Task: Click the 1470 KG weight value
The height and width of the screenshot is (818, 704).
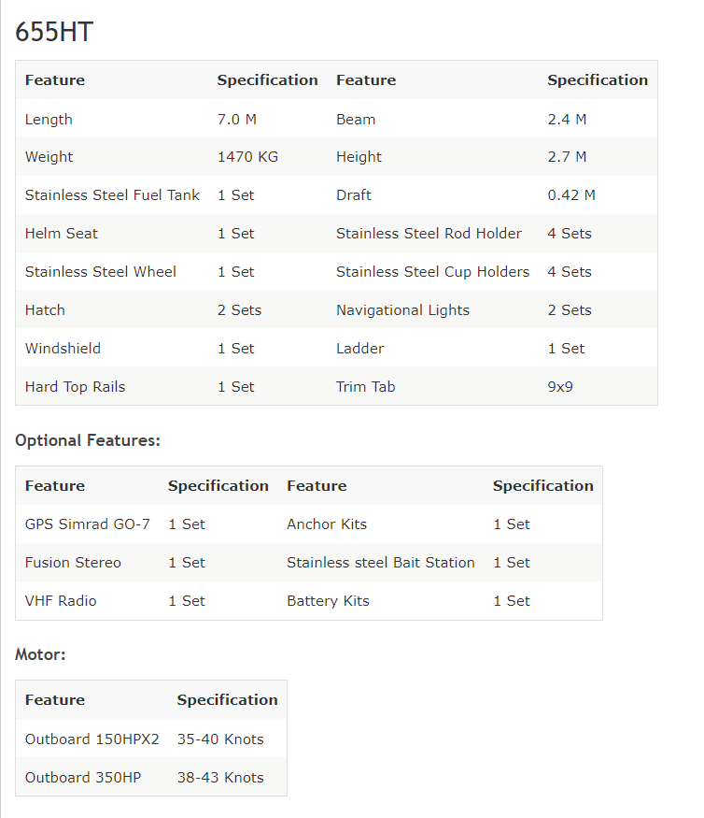Action: point(247,157)
